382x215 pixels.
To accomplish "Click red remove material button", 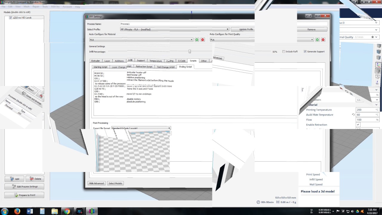I will point(203,40).
